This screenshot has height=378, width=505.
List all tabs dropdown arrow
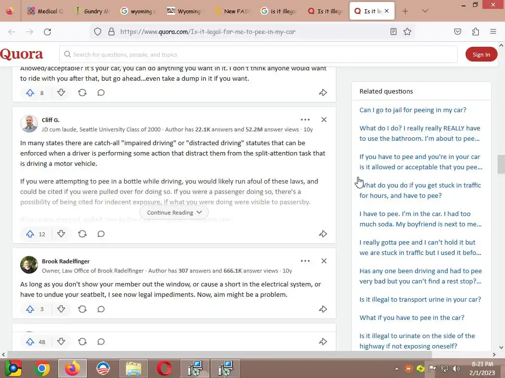pyautogui.click(x=425, y=11)
